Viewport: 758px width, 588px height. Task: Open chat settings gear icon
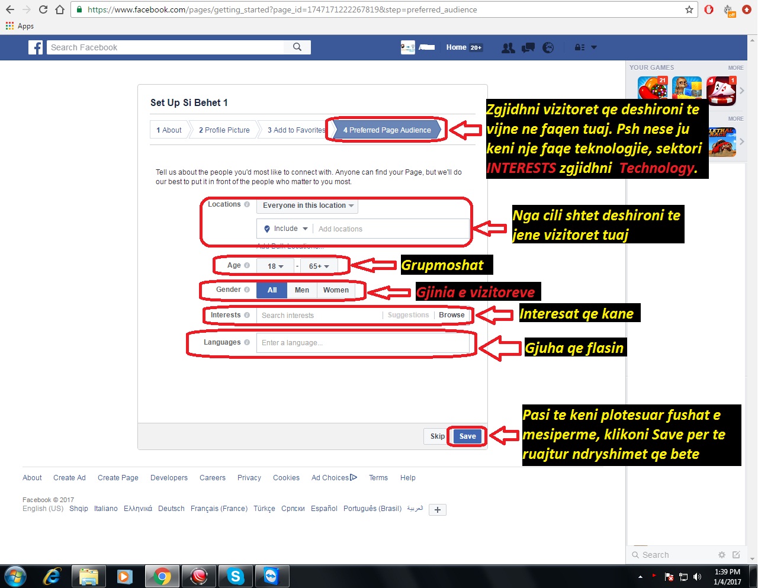(721, 555)
